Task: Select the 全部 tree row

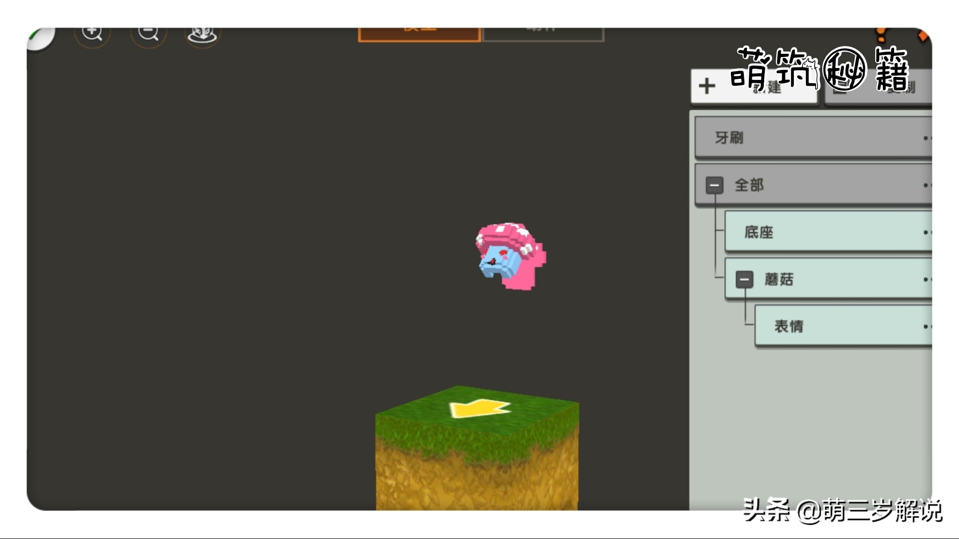Action: 813,185
